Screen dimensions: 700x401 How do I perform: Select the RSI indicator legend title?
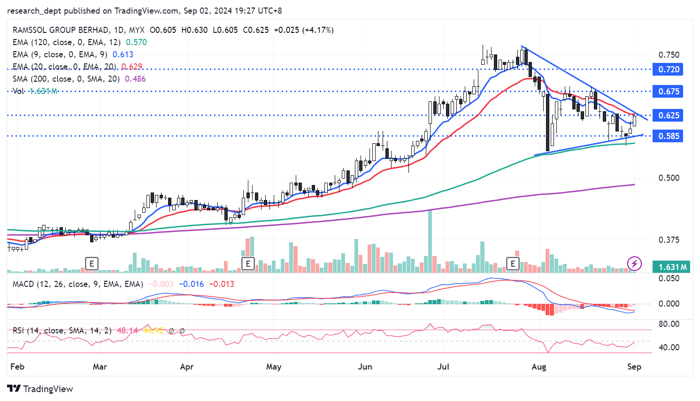click(62, 331)
